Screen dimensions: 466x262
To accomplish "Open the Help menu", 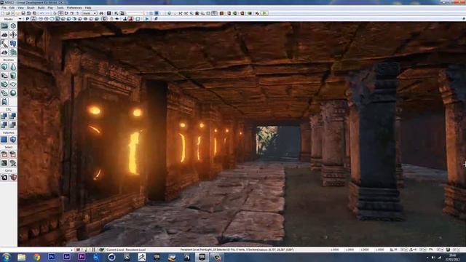I will [88, 8].
